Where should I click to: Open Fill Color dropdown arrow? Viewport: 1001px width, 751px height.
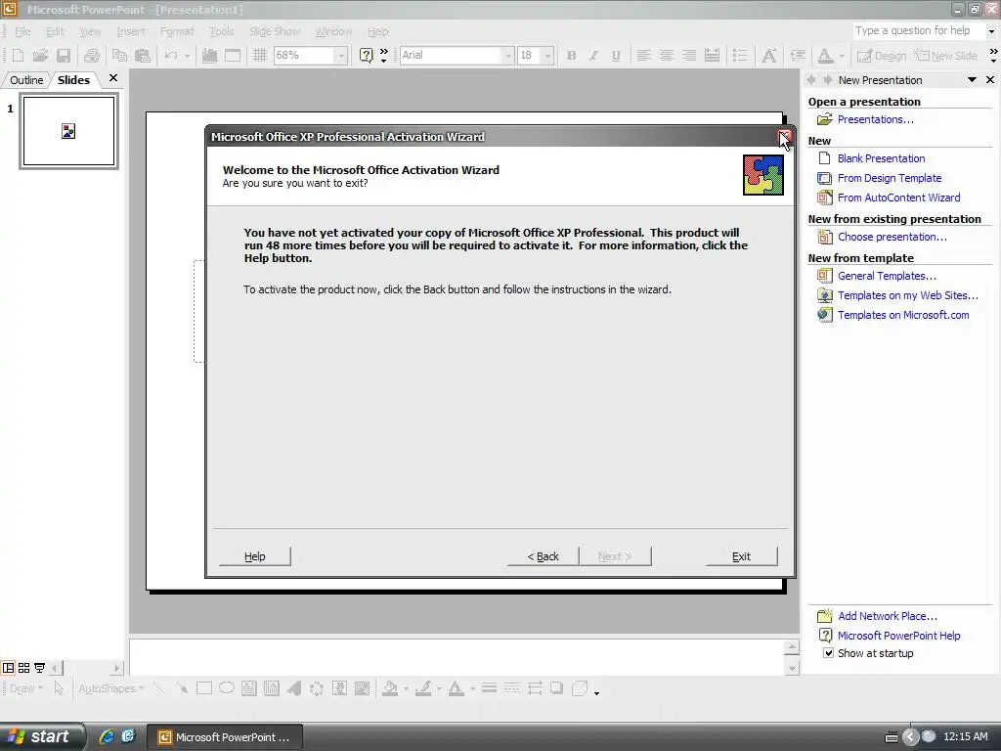[x=406, y=688]
